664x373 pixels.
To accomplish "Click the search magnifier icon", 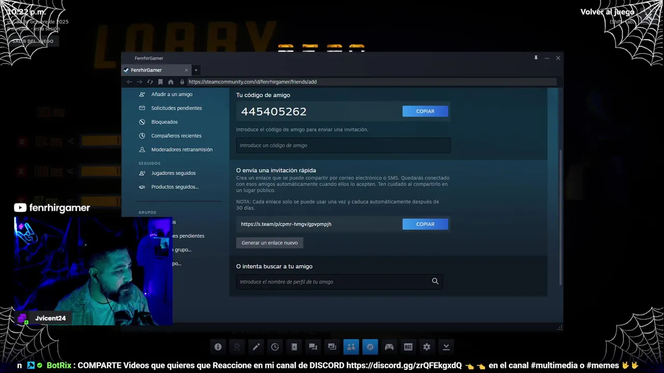I will pos(435,281).
